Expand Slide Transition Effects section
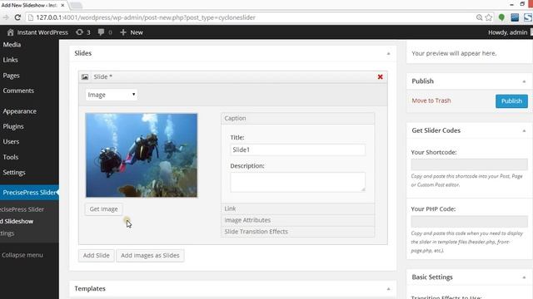Image resolution: width=533 pixels, height=299 pixels. coord(298,232)
